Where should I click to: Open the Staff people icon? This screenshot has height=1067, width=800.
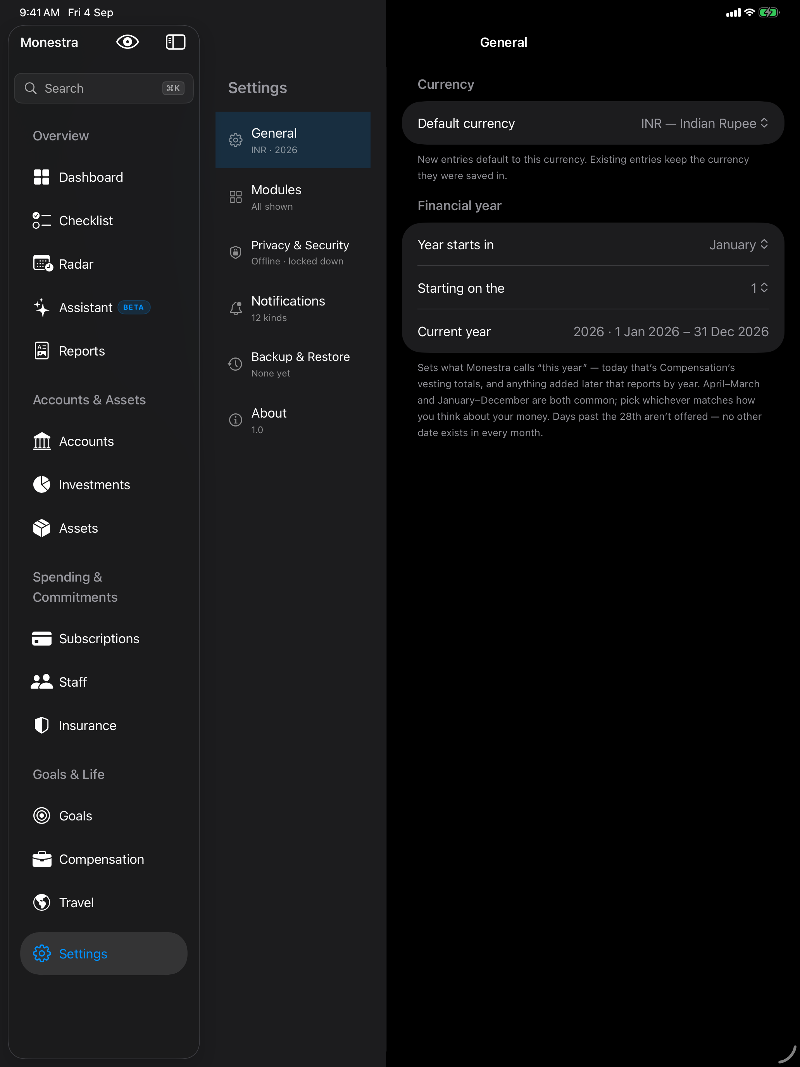coord(41,682)
